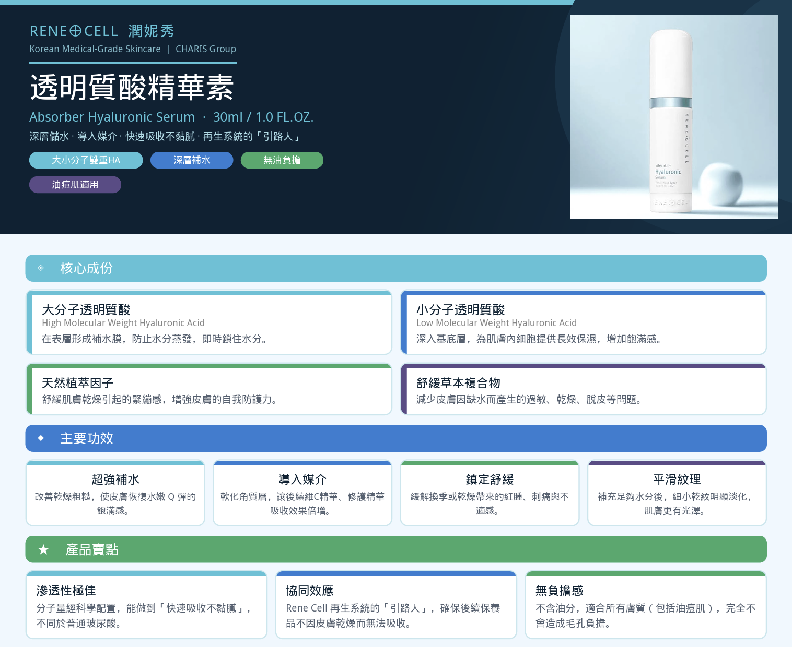Click the 不含油分 description text
792x647 pixels.
646,616
